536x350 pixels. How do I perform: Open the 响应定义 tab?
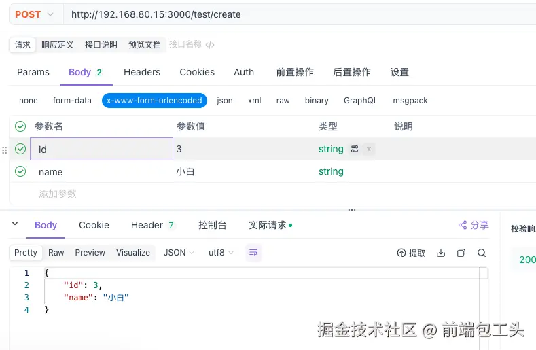click(58, 44)
